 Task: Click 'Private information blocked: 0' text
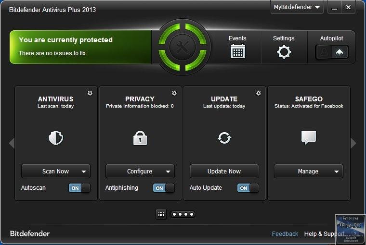point(140,106)
